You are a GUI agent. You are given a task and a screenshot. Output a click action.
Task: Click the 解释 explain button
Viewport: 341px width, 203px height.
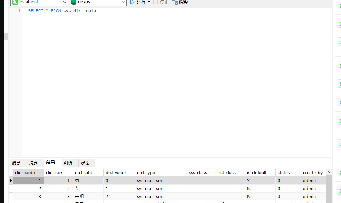(180, 2)
